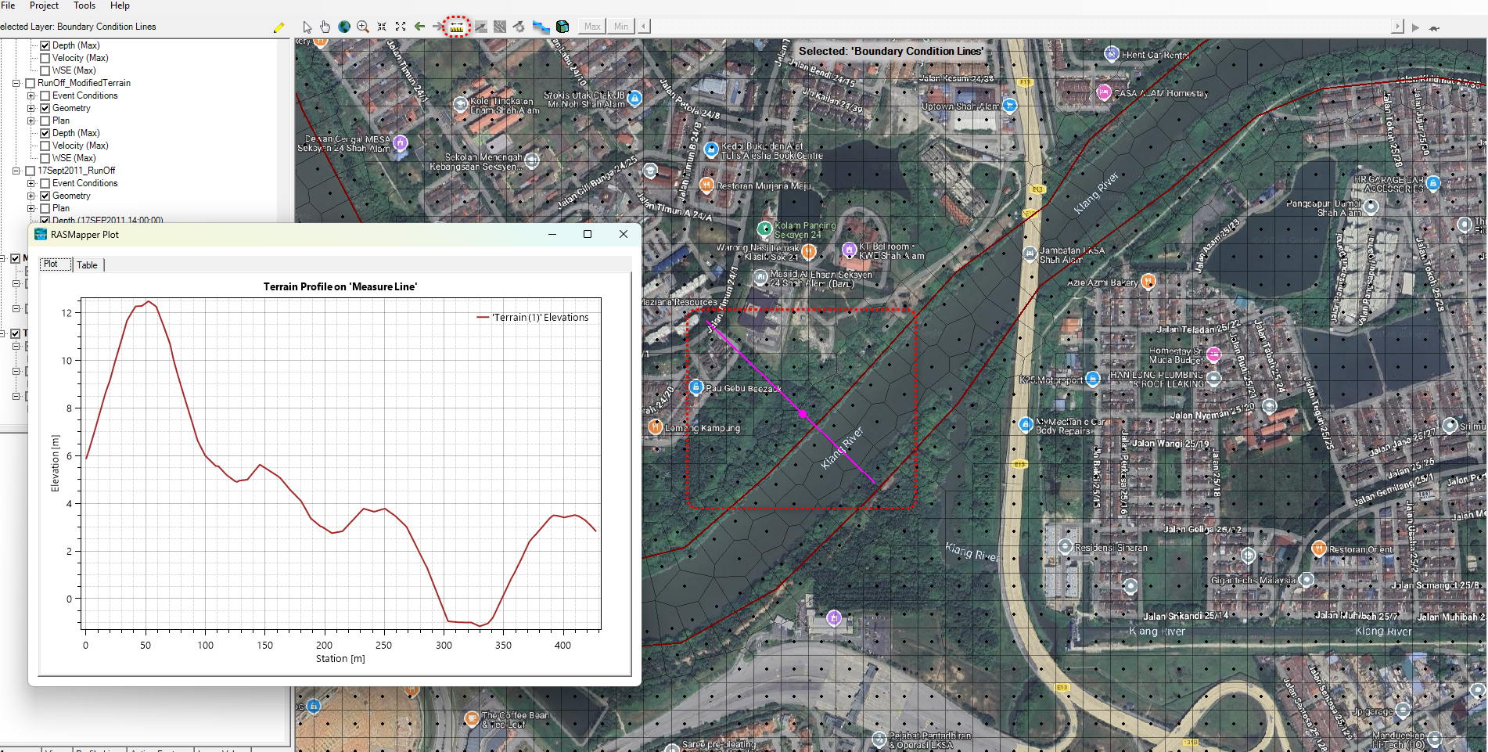Click the animation play arrow button

[1415, 27]
